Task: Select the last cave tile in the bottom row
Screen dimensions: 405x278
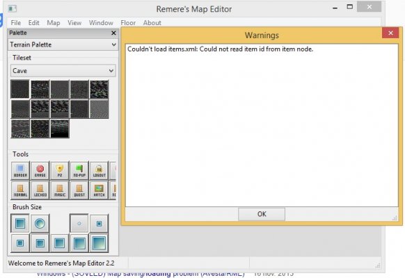Action: point(60,129)
